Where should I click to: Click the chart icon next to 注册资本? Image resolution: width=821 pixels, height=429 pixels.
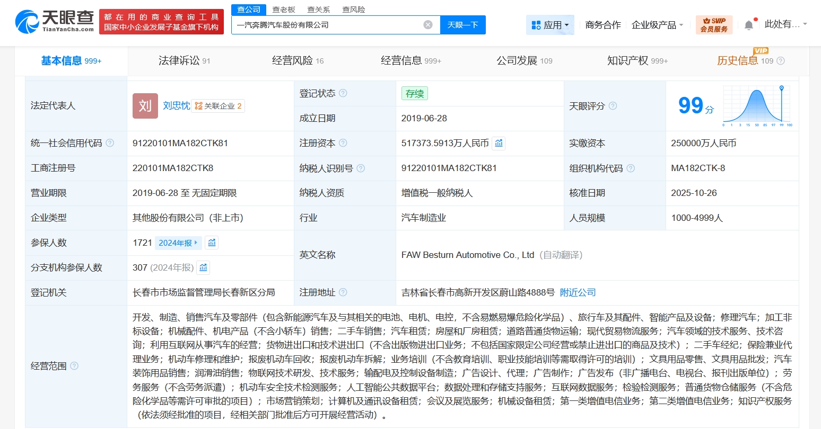click(498, 143)
